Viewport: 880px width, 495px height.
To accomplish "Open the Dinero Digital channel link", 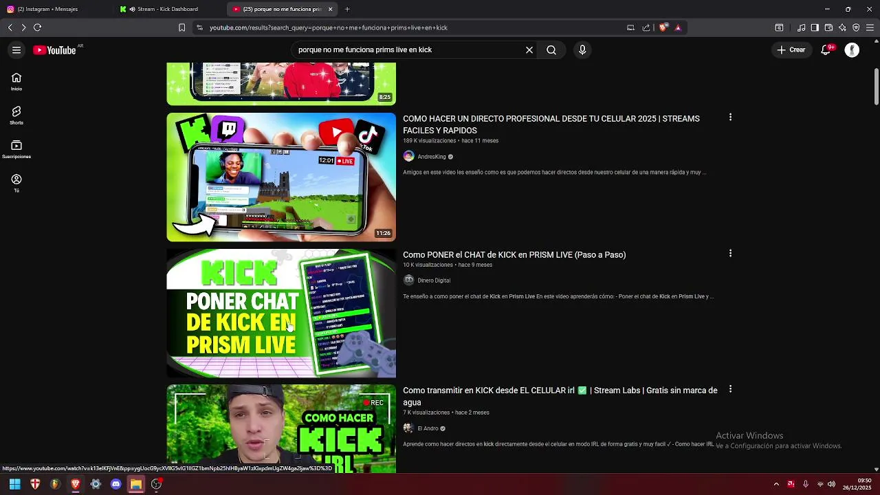I will click(434, 280).
